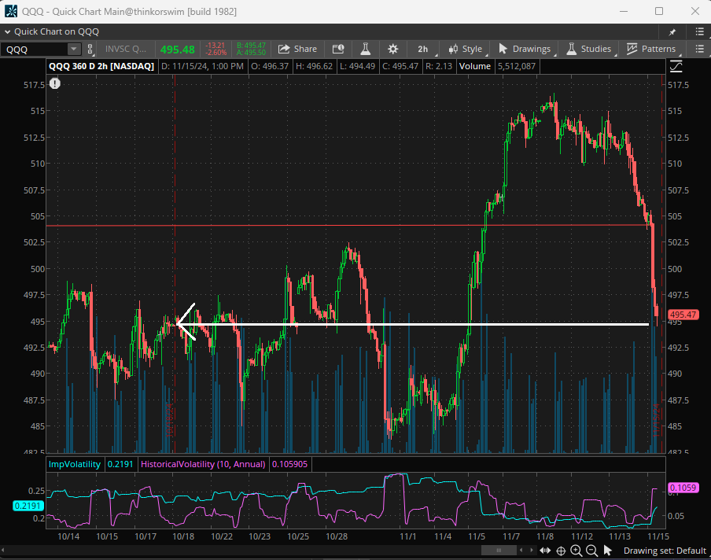Click the time-axis compress/expand arrows icon
Screen dimensions: 711x560
click(545, 551)
